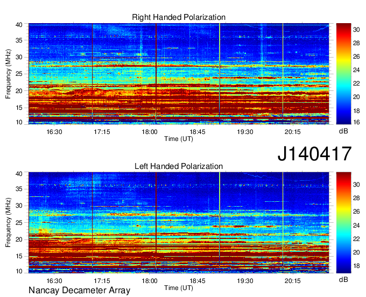Select the J140417 observation label
The height and width of the screenshot is (297, 366).
[x=314, y=154]
